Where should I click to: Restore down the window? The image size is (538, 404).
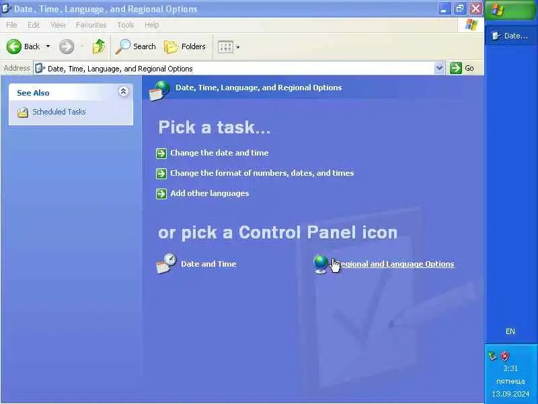click(460, 9)
